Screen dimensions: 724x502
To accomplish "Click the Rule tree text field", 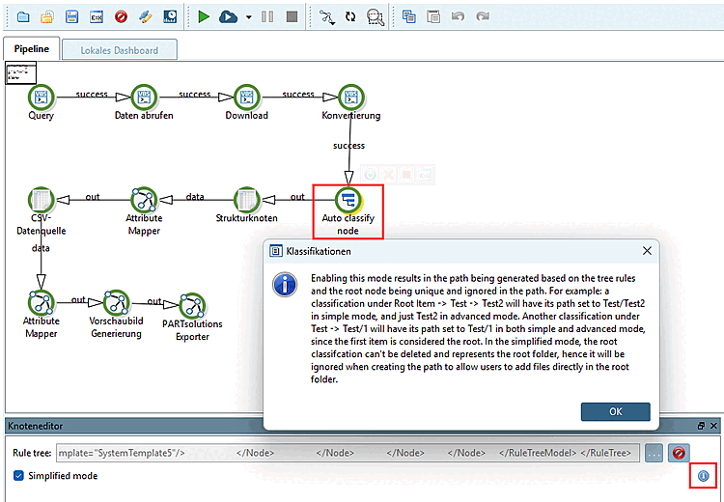I will tap(348, 453).
